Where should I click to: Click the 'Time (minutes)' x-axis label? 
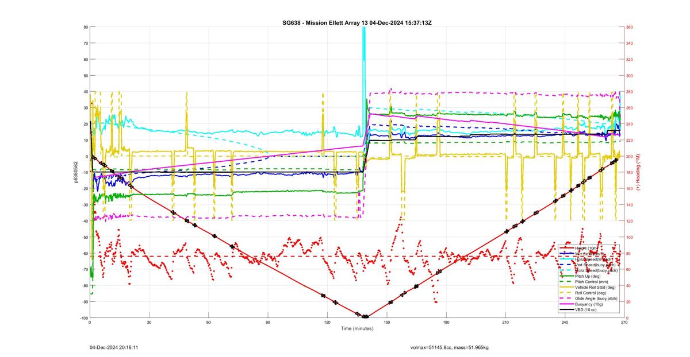[x=356, y=329]
